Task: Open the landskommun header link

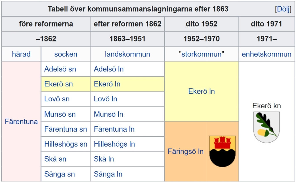Action: 127,54
